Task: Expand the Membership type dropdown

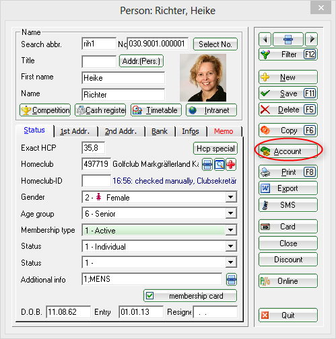Action: pyautogui.click(x=231, y=230)
